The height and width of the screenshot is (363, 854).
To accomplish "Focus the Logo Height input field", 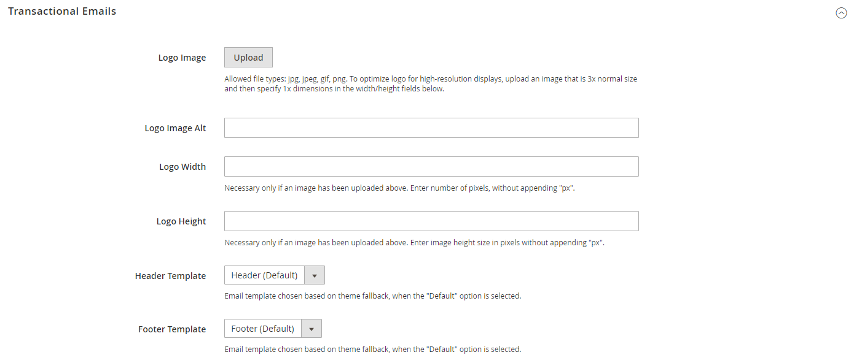I will [x=431, y=221].
